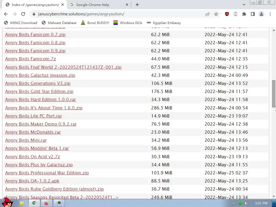
Task: Click the taskbar clock showing 3:32 PM
Action: pyautogui.click(x=261, y=203)
